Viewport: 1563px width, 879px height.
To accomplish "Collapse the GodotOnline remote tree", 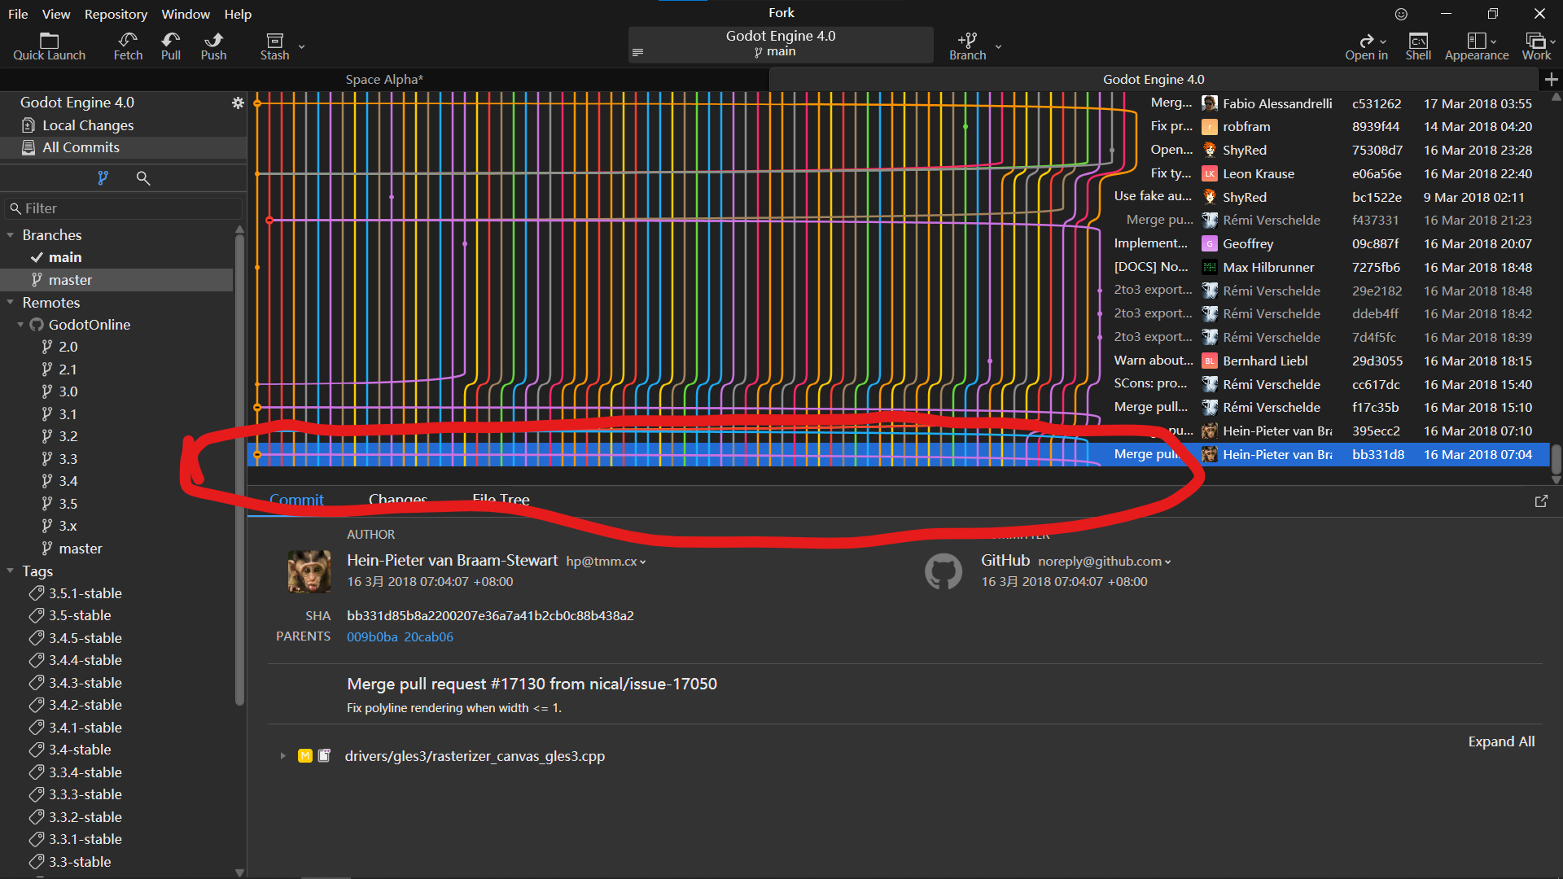I will coord(20,324).
